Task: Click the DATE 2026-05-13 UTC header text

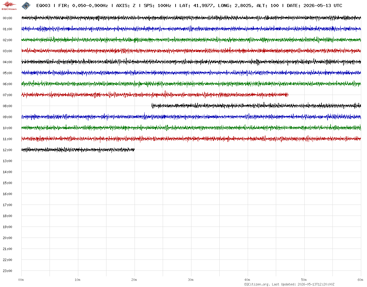Action: pyautogui.click(x=314, y=5)
